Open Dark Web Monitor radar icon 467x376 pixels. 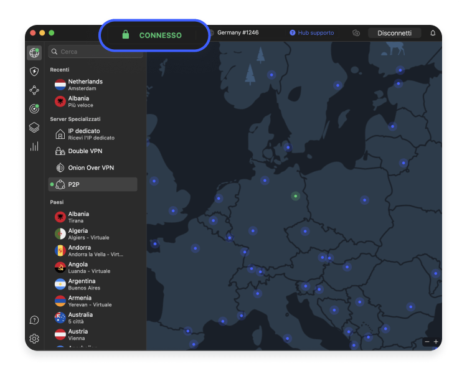pos(34,109)
